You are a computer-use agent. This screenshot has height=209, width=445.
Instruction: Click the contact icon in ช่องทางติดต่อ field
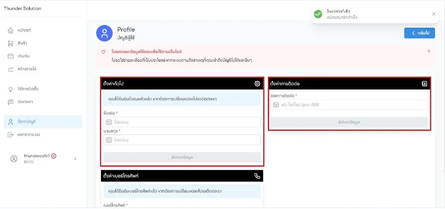pos(276,105)
